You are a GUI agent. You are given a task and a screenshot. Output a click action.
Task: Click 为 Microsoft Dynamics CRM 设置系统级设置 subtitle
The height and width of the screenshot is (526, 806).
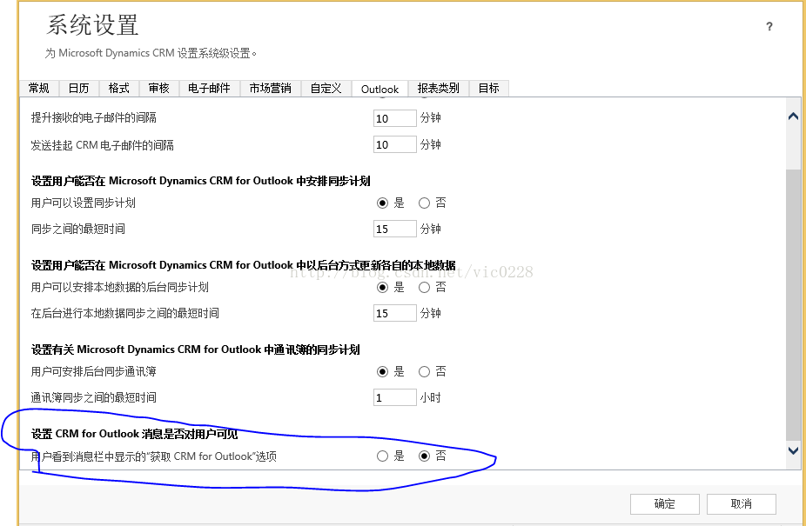tap(150, 53)
